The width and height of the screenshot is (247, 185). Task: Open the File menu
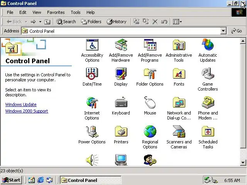point(10,12)
